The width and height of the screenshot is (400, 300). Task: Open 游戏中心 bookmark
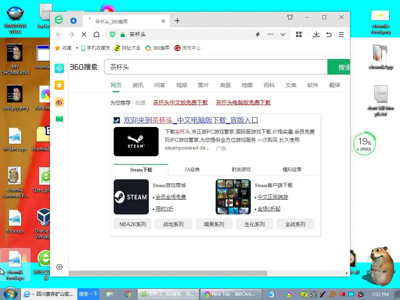pos(187,48)
